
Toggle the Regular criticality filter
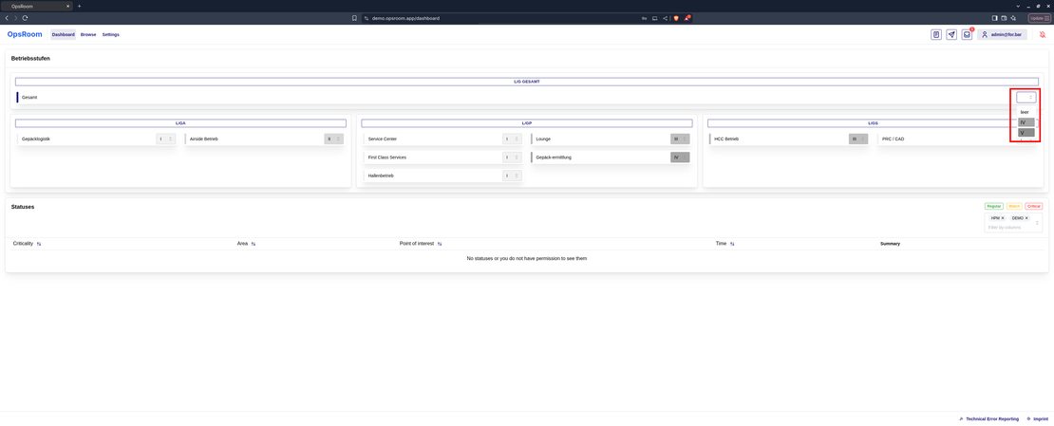coord(994,206)
